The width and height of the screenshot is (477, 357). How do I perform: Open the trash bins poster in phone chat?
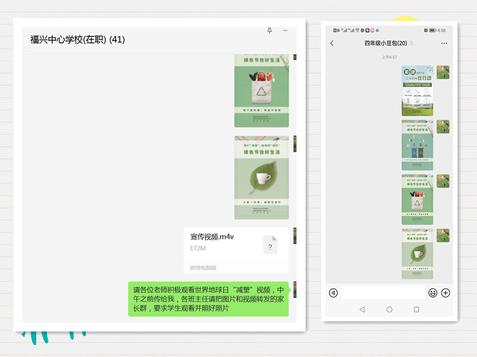417,145
